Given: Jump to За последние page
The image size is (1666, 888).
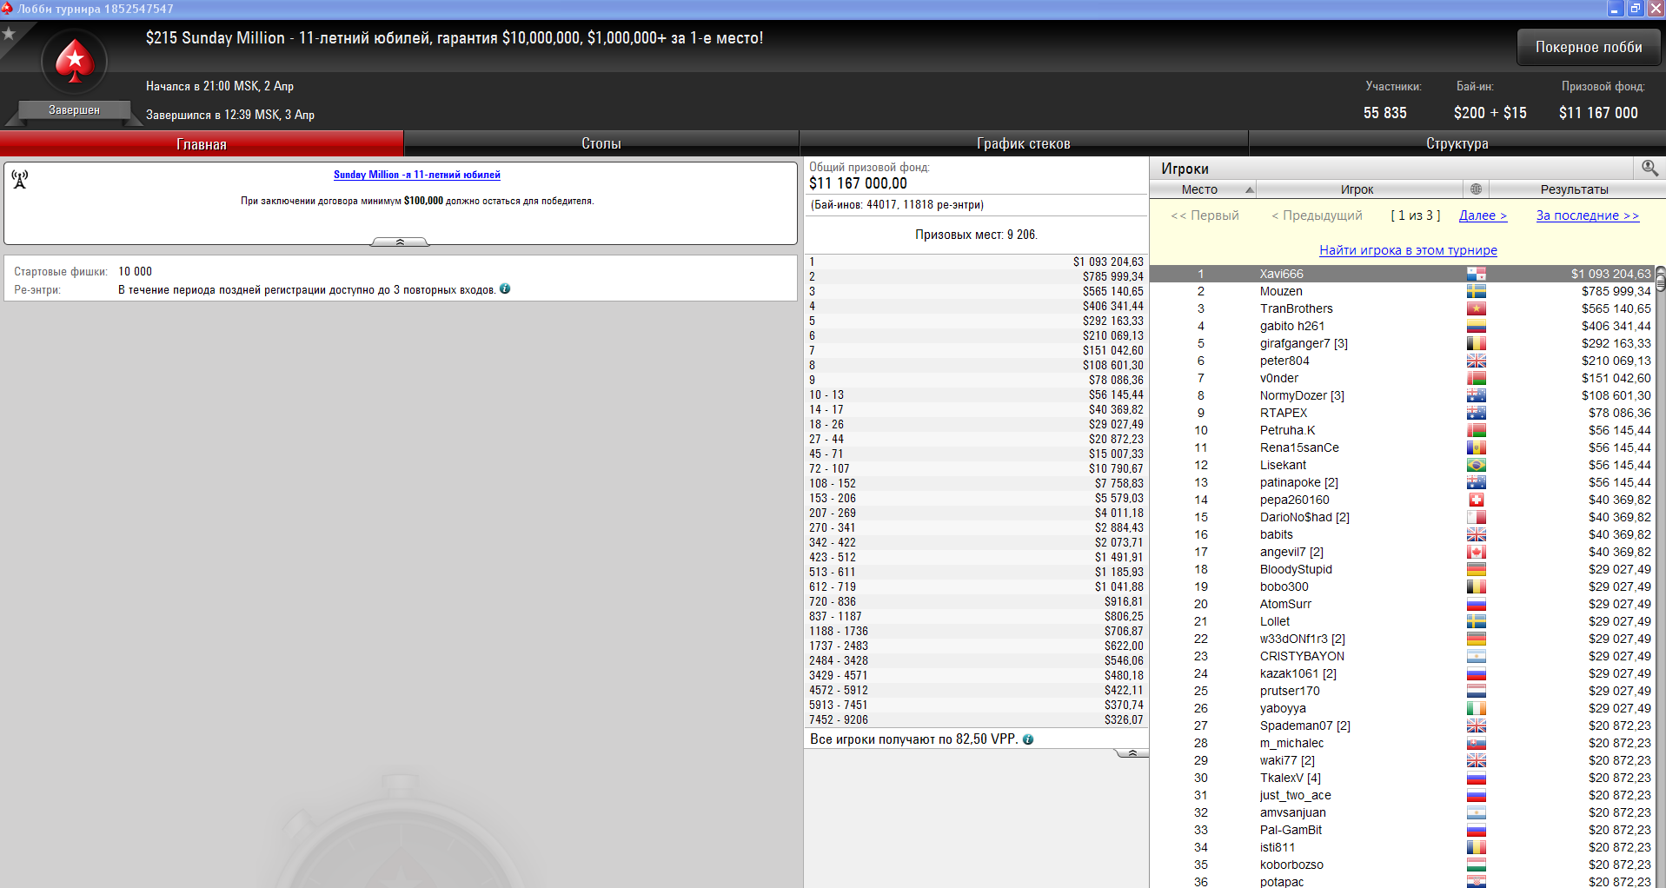Looking at the screenshot, I should 1588,215.
